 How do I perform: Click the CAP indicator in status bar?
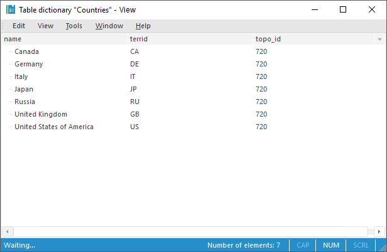click(x=303, y=245)
